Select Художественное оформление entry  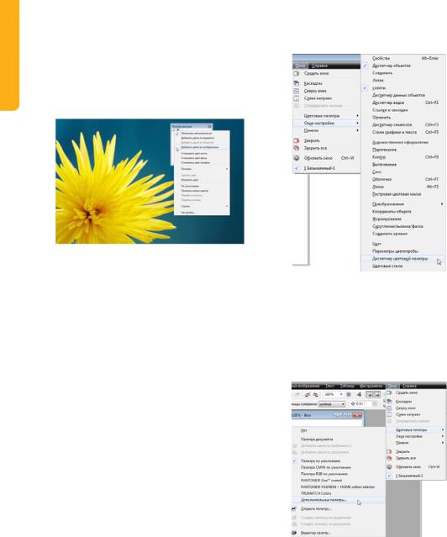pyautogui.click(x=403, y=142)
